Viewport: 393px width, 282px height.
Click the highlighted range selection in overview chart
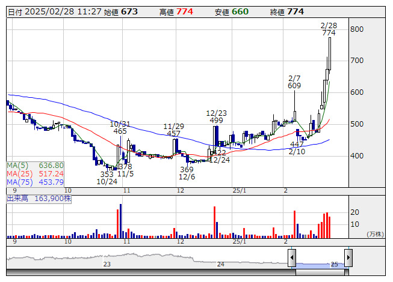(x=320, y=266)
